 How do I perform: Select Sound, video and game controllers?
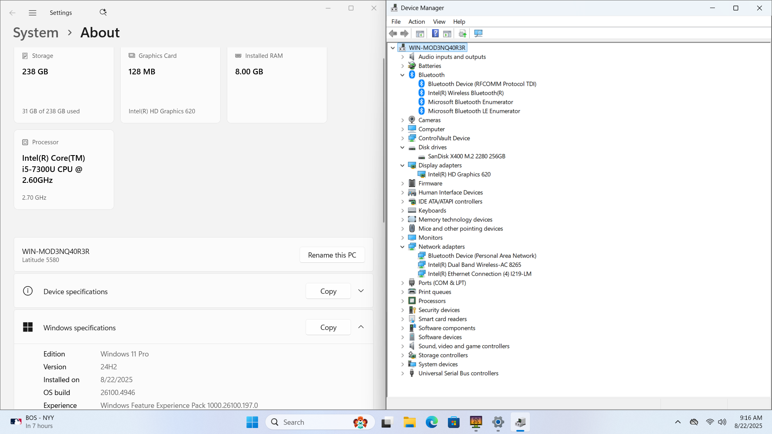pyautogui.click(x=464, y=346)
